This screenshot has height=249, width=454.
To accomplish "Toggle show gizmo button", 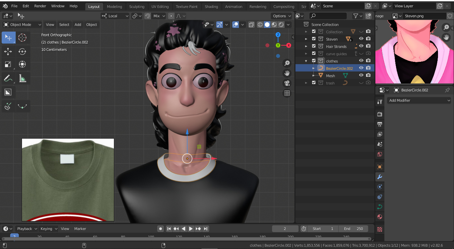I will click(x=220, y=25).
